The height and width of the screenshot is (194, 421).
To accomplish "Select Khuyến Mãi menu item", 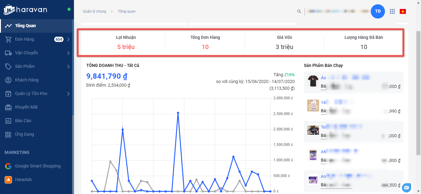I will pos(36,107).
